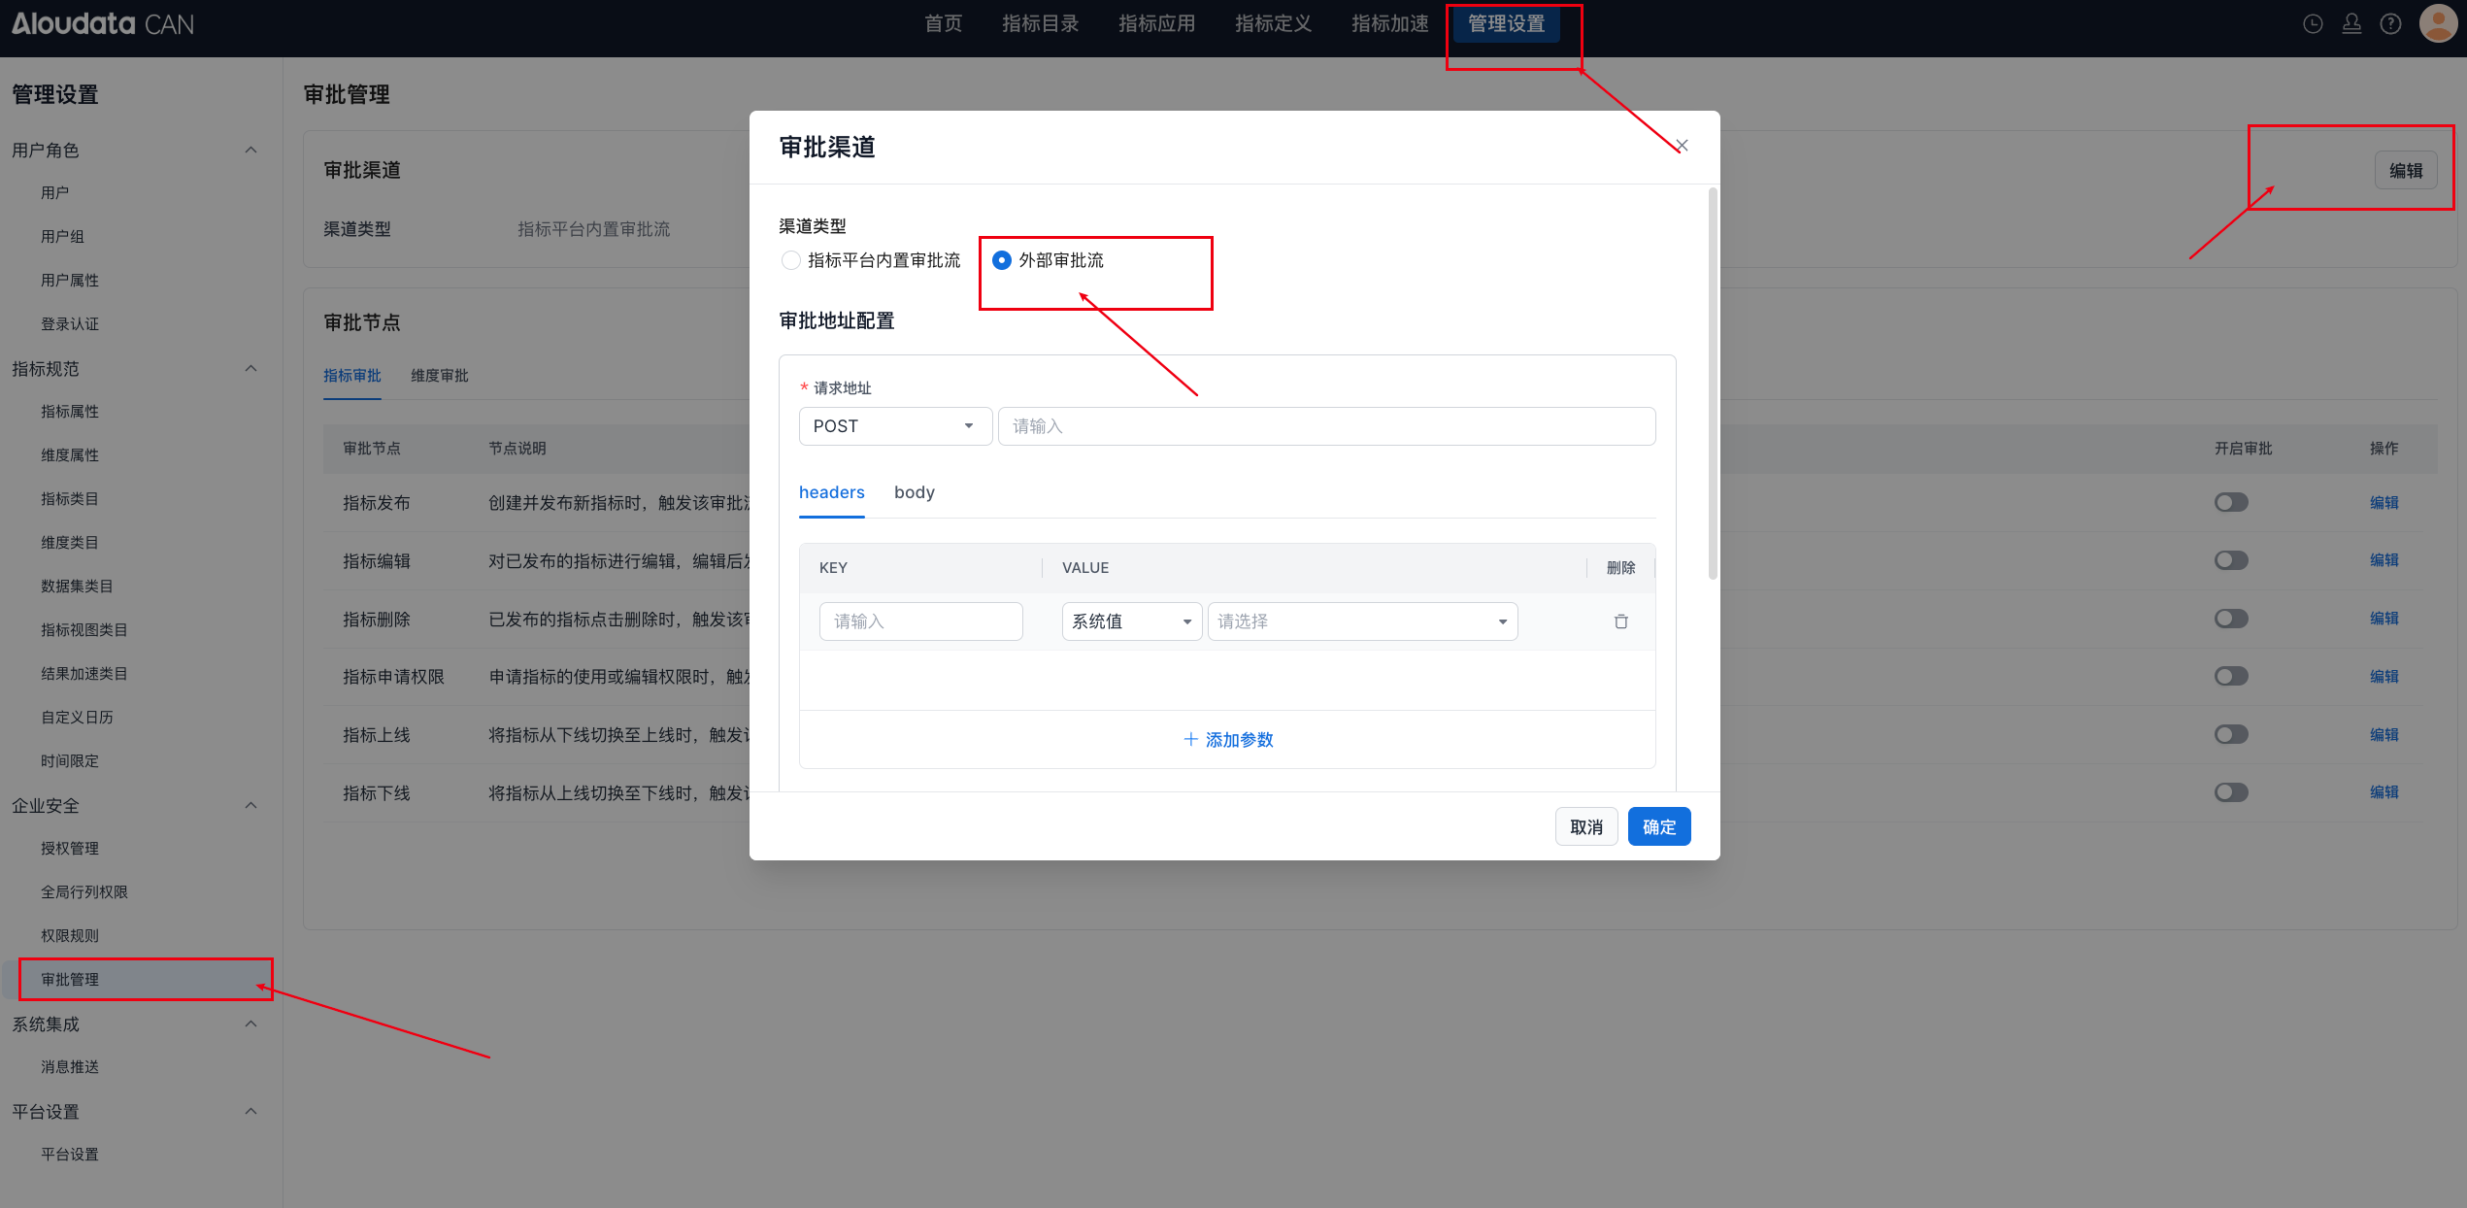This screenshot has width=2467, height=1208.
Task: Open 指标目录 in top navigation
Action: [x=1040, y=24]
